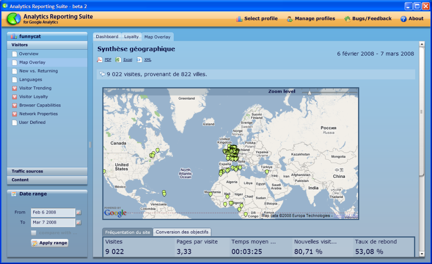Viewport: 432px width, 264px height.
Task: Expand the Content accordion panel
Action: point(47,180)
